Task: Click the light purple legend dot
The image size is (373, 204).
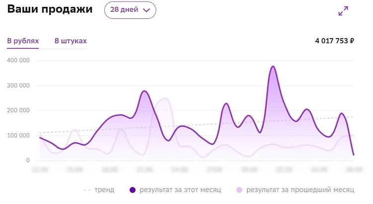Action: point(239,190)
